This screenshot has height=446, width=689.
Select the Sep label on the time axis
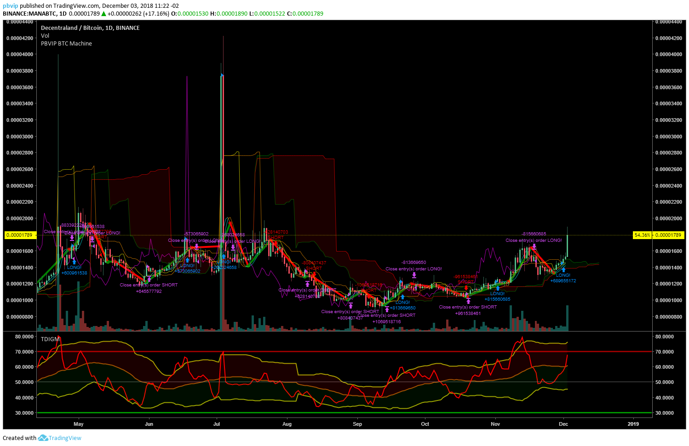(357, 424)
